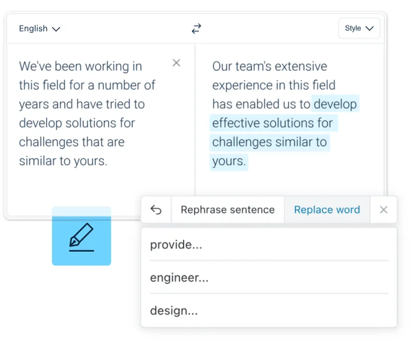The height and width of the screenshot is (341, 415).
Task: Click the word "extensive" in rewritten text
Action: point(300,66)
